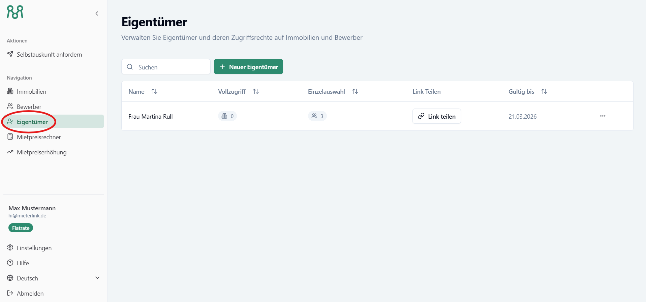Viewport: 646px width, 302px height.
Task: Click the Mieterlink logo icon
Action: click(x=15, y=12)
